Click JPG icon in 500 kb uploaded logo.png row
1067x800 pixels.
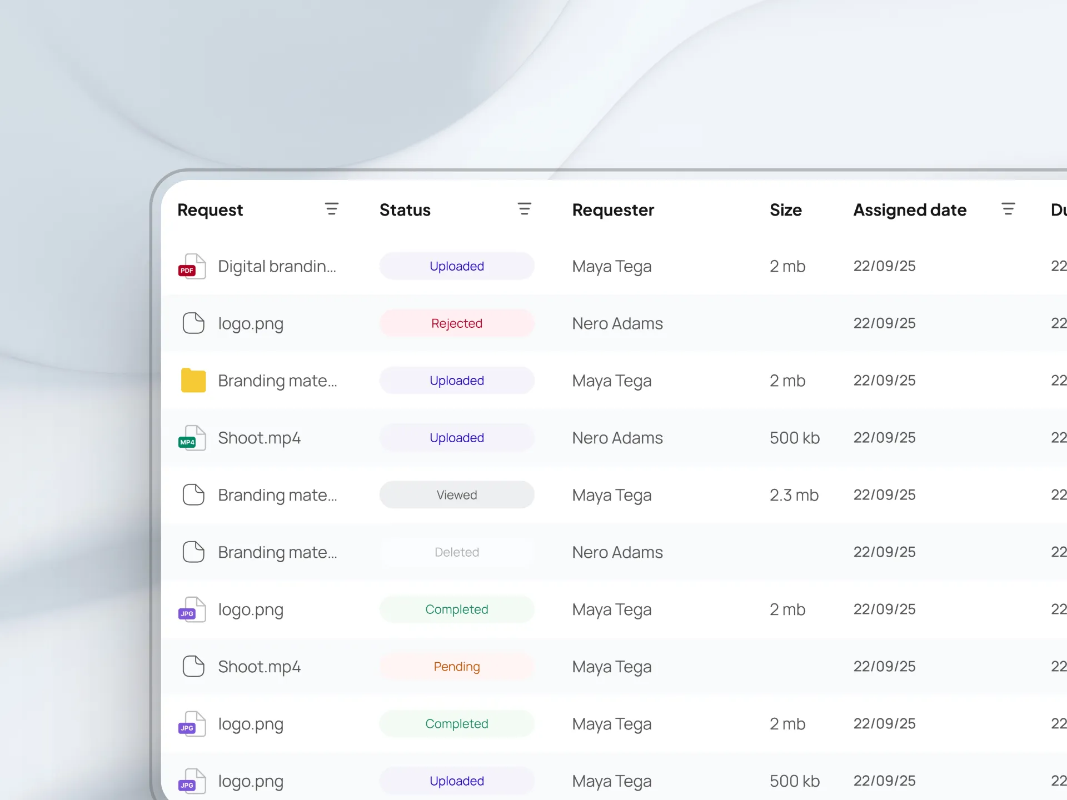pyautogui.click(x=192, y=782)
